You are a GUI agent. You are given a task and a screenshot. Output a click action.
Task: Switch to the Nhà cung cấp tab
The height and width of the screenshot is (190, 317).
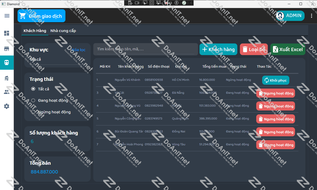(63, 31)
